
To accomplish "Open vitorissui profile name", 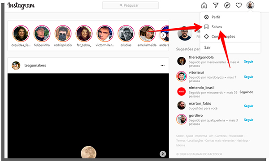I will 196,72.
